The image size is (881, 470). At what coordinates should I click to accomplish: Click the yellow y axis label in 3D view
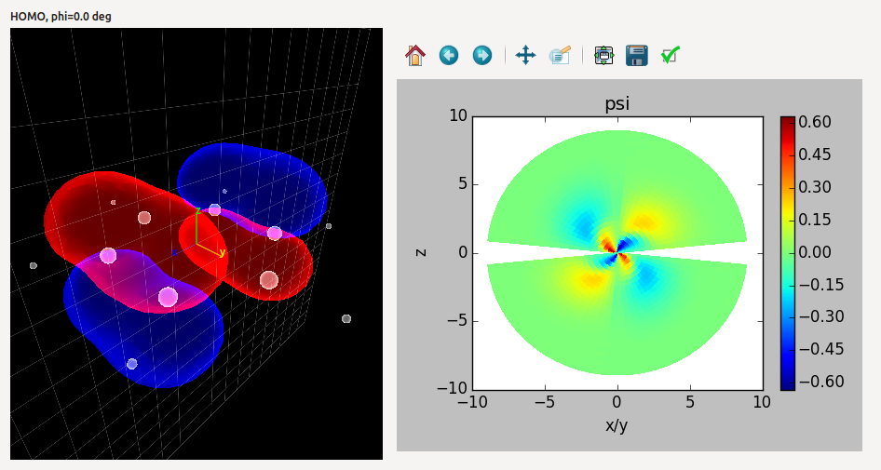[223, 252]
